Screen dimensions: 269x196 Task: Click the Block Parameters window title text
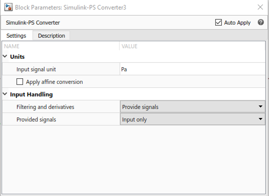tap(71, 7)
